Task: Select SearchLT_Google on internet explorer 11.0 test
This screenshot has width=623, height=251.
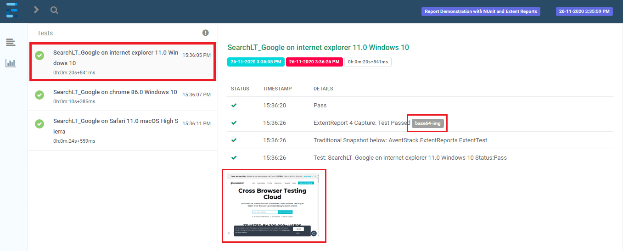Action: [123, 61]
